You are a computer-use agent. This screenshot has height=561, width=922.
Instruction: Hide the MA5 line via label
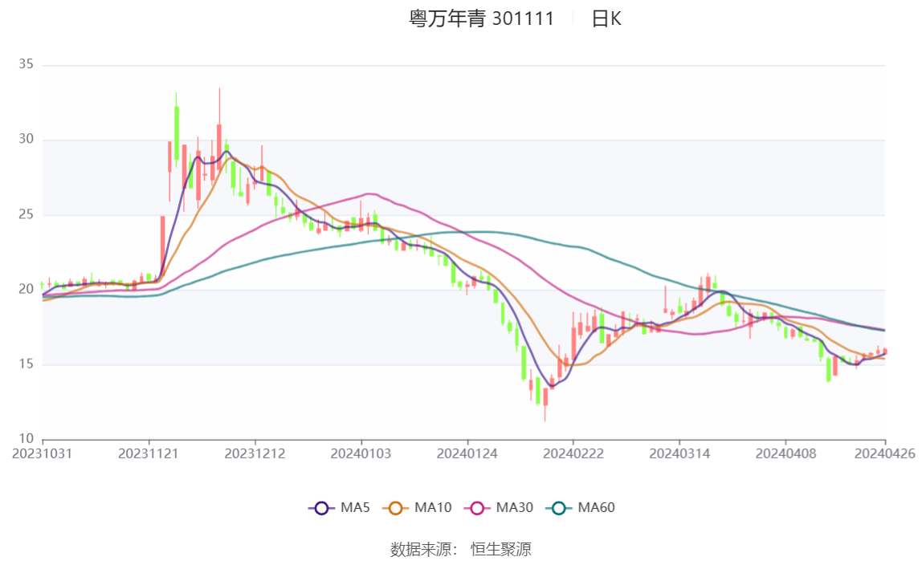pos(355,507)
